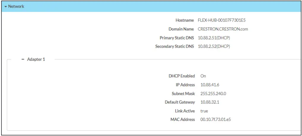Collapse the Network section arrow
Image resolution: width=302 pixels, height=136 pixels.
(x=6, y=6)
